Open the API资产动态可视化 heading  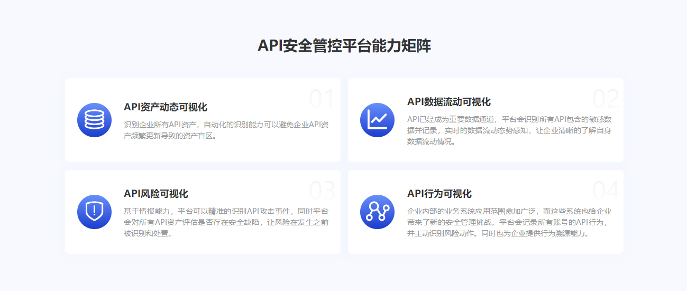click(x=165, y=107)
